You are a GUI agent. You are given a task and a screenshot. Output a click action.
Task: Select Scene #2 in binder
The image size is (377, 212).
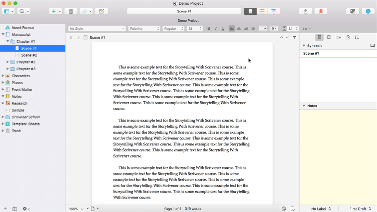pos(29,55)
